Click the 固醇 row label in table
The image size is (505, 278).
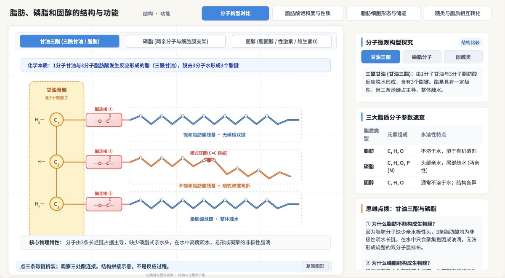(x=369, y=182)
